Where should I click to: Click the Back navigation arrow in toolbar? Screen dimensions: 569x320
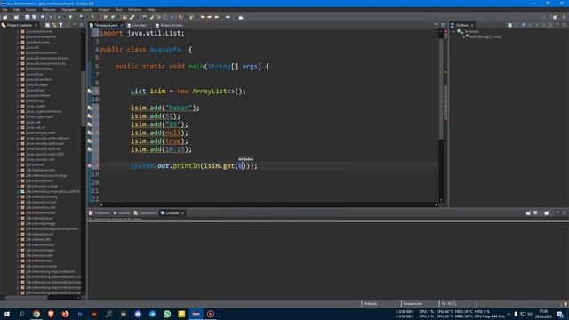pyautogui.click(x=217, y=17)
